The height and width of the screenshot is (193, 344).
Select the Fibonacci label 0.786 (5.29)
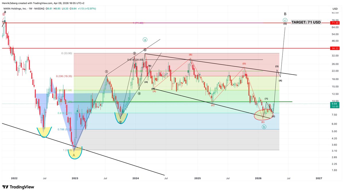point(65,129)
